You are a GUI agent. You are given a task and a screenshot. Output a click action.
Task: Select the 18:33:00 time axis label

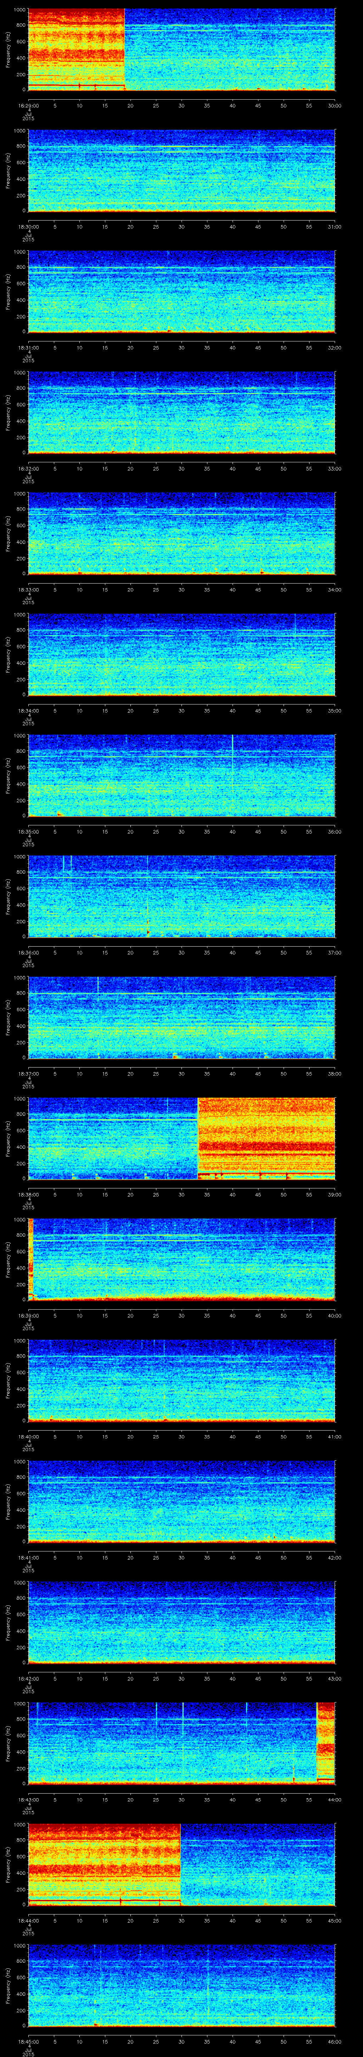pos(28,589)
